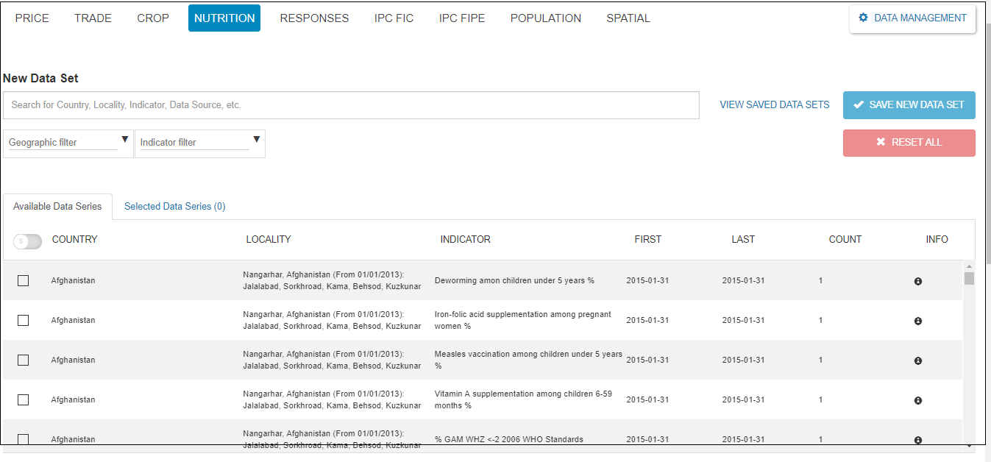Click info icon for Measles vaccination row
This screenshot has width=991, height=462.
917,360
